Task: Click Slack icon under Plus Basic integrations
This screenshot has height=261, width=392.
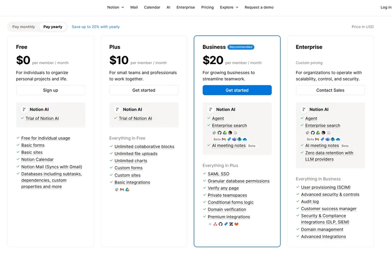Action: (117, 190)
